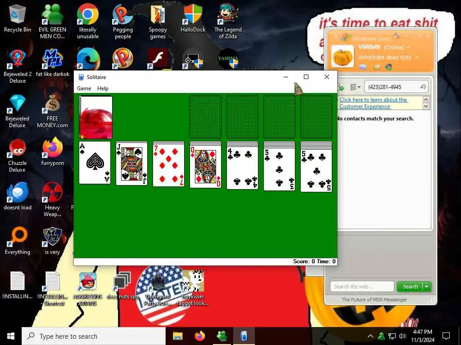Open the Help menu in Solitaire
461x345 pixels.
coord(103,88)
